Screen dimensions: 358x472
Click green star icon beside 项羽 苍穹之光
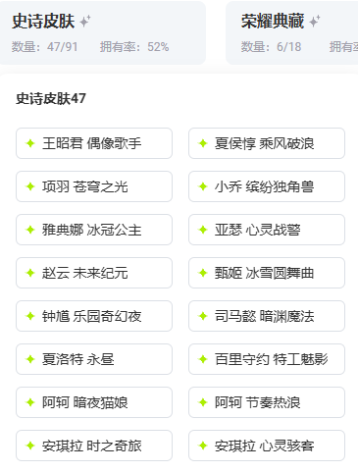click(30, 186)
